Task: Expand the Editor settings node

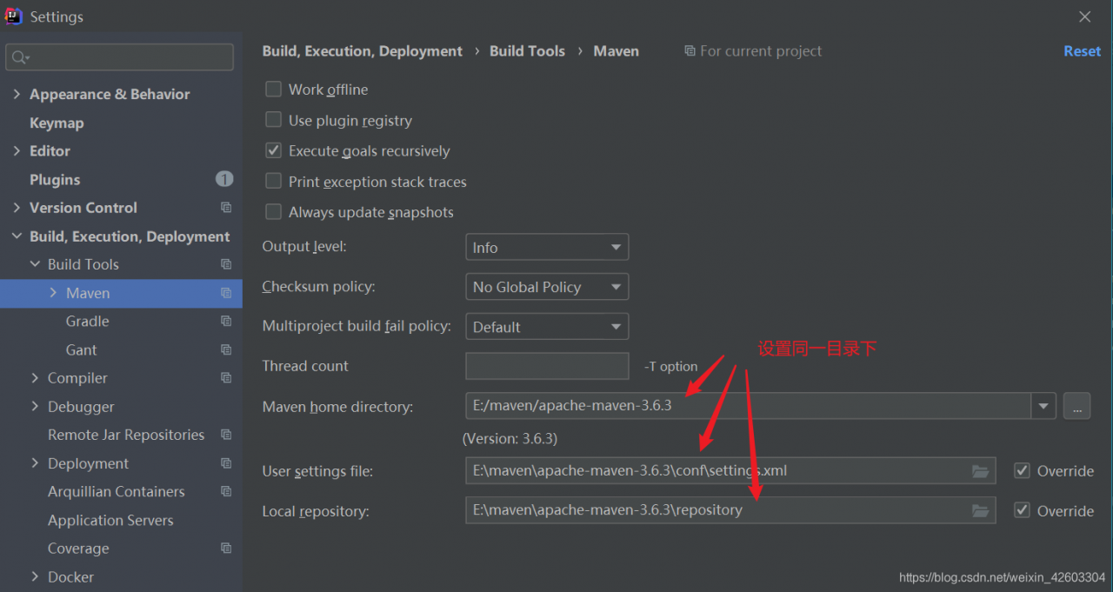Action: pos(17,150)
